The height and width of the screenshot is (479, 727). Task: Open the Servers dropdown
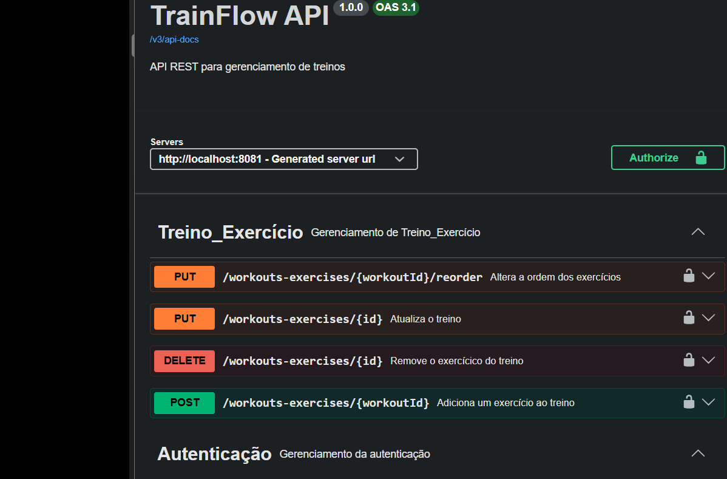(x=284, y=159)
